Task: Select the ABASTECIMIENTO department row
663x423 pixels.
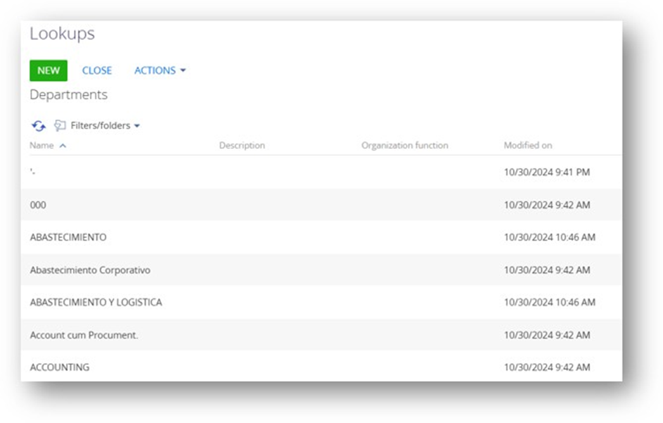Action: click(68, 237)
